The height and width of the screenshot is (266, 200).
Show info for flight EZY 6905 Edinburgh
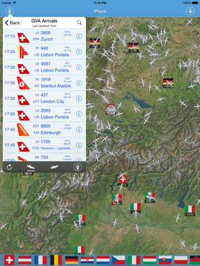point(79,130)
